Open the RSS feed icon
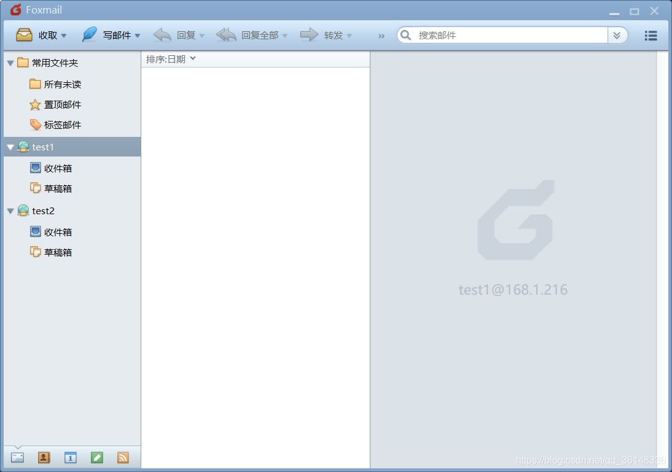 pos(123,457)
